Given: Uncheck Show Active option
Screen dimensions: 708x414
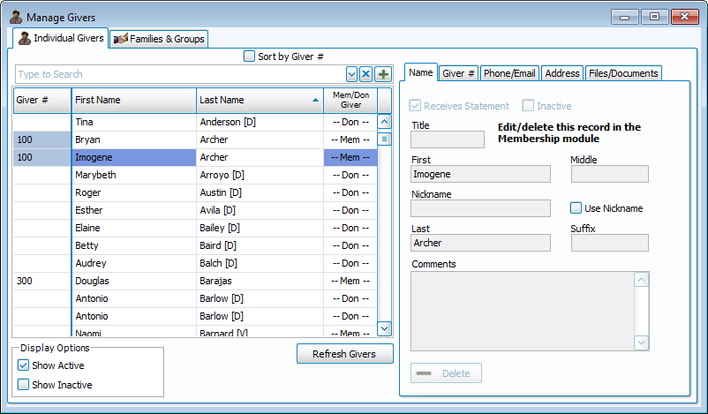Looking at the screenshot, I should (x=24, y=365).
